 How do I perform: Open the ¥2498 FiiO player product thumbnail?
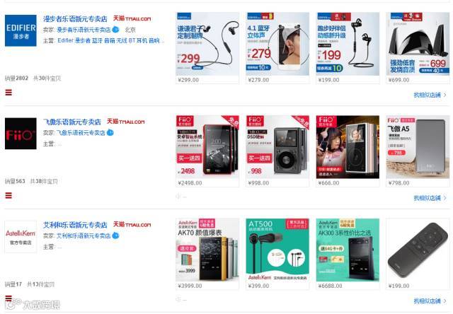tap(207, 147)
